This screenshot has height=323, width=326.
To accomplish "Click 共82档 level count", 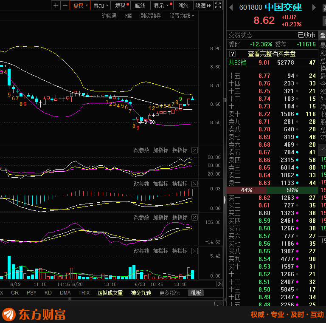I will coord(237,62).
